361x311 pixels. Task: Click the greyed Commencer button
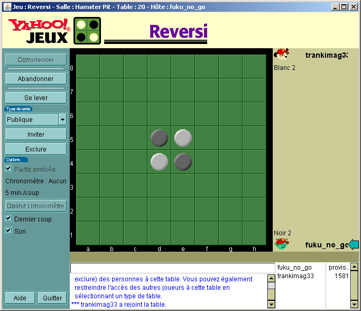click(36, 59)
